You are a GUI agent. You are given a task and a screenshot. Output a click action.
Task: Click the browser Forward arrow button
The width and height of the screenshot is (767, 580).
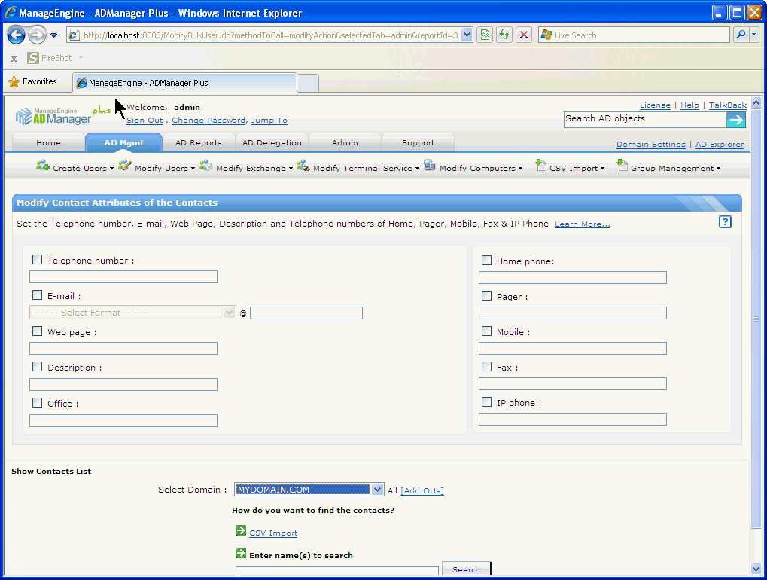click(x=37, y=35)
